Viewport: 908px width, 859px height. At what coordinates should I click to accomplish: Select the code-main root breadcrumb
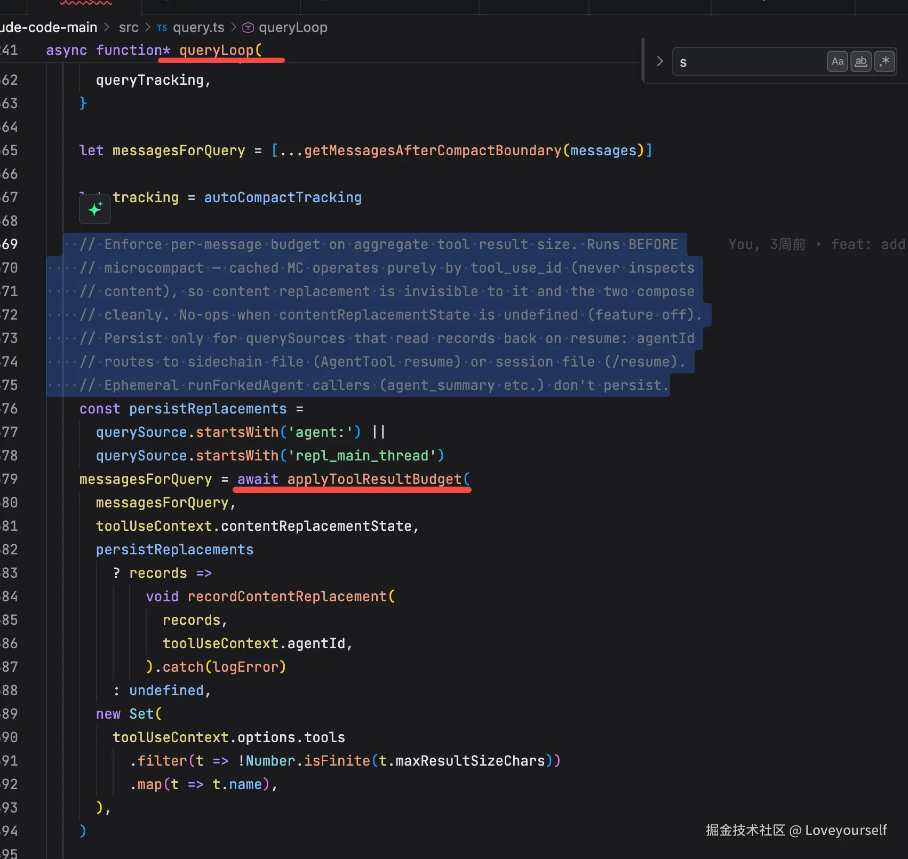pos(49,27)
